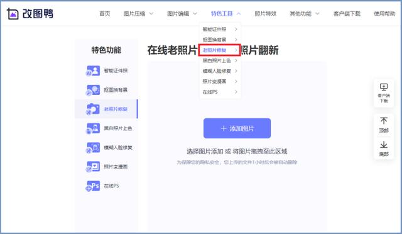Expand the 图片压缩 navigation dropdown
402x234 pixels.
tap(138, 14)
